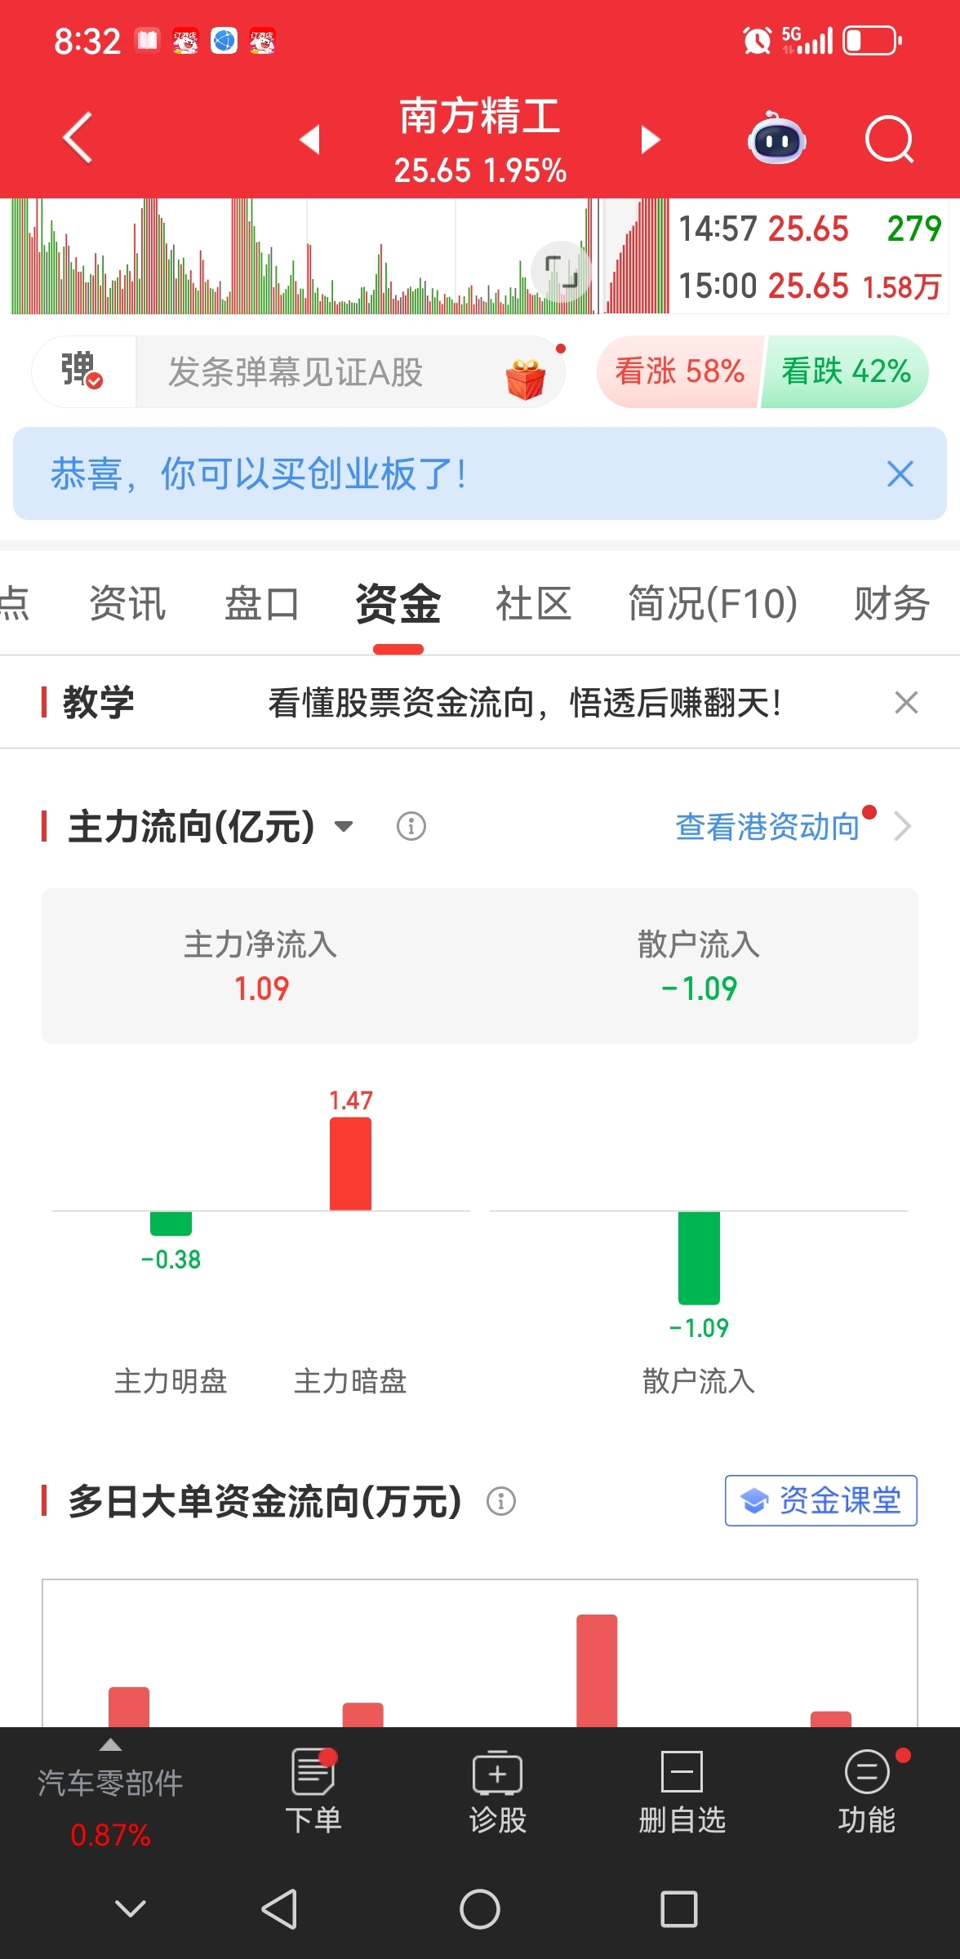Vote 看跌 42% bearish
The width and height of the screenshot is (960, 1959).
point(846,372)
